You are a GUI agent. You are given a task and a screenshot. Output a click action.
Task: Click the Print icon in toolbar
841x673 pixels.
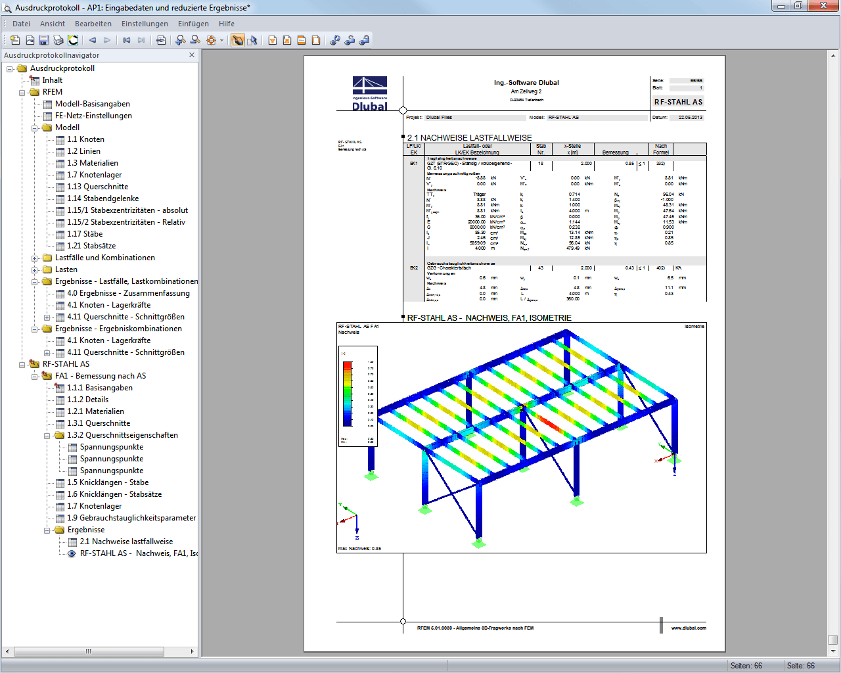(58, 40)
